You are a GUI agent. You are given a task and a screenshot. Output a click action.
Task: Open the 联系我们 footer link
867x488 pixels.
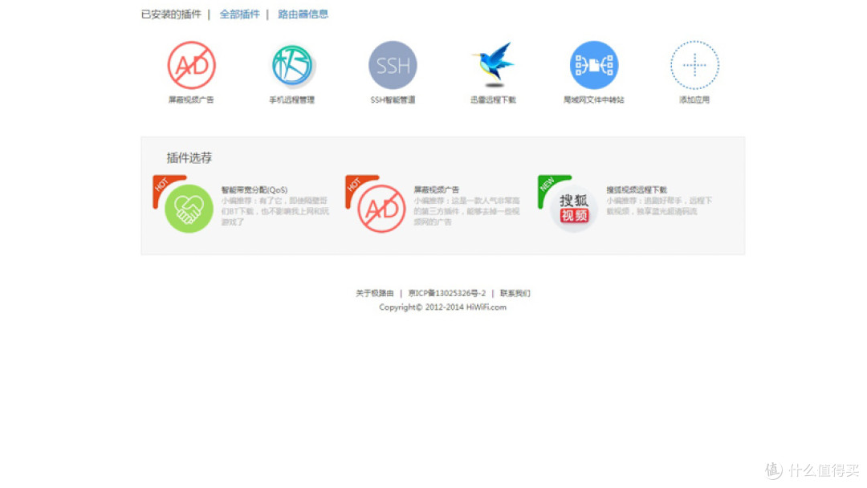[x=515, y=293]
